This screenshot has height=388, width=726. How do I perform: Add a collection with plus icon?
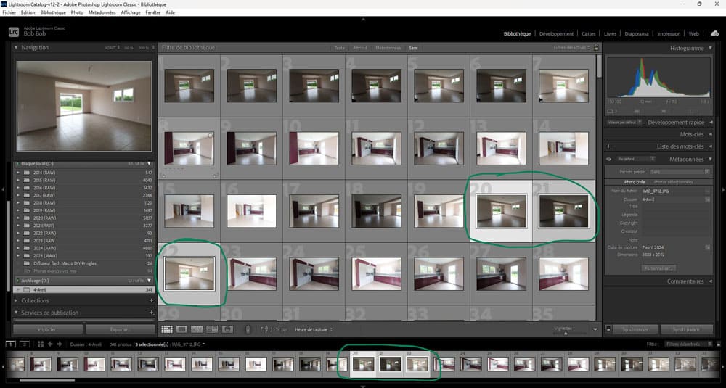click(x=151, y=300)
